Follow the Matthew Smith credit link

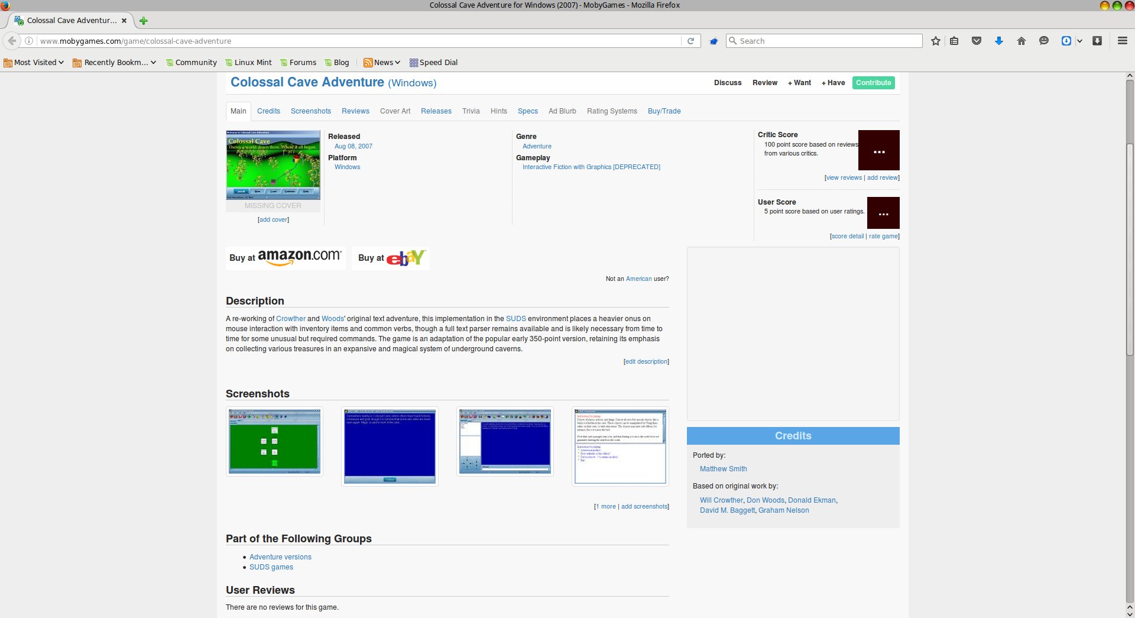tap(723, 469)
